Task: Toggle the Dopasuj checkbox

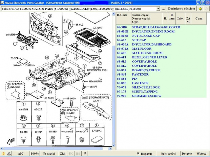Action: point(139,154)
